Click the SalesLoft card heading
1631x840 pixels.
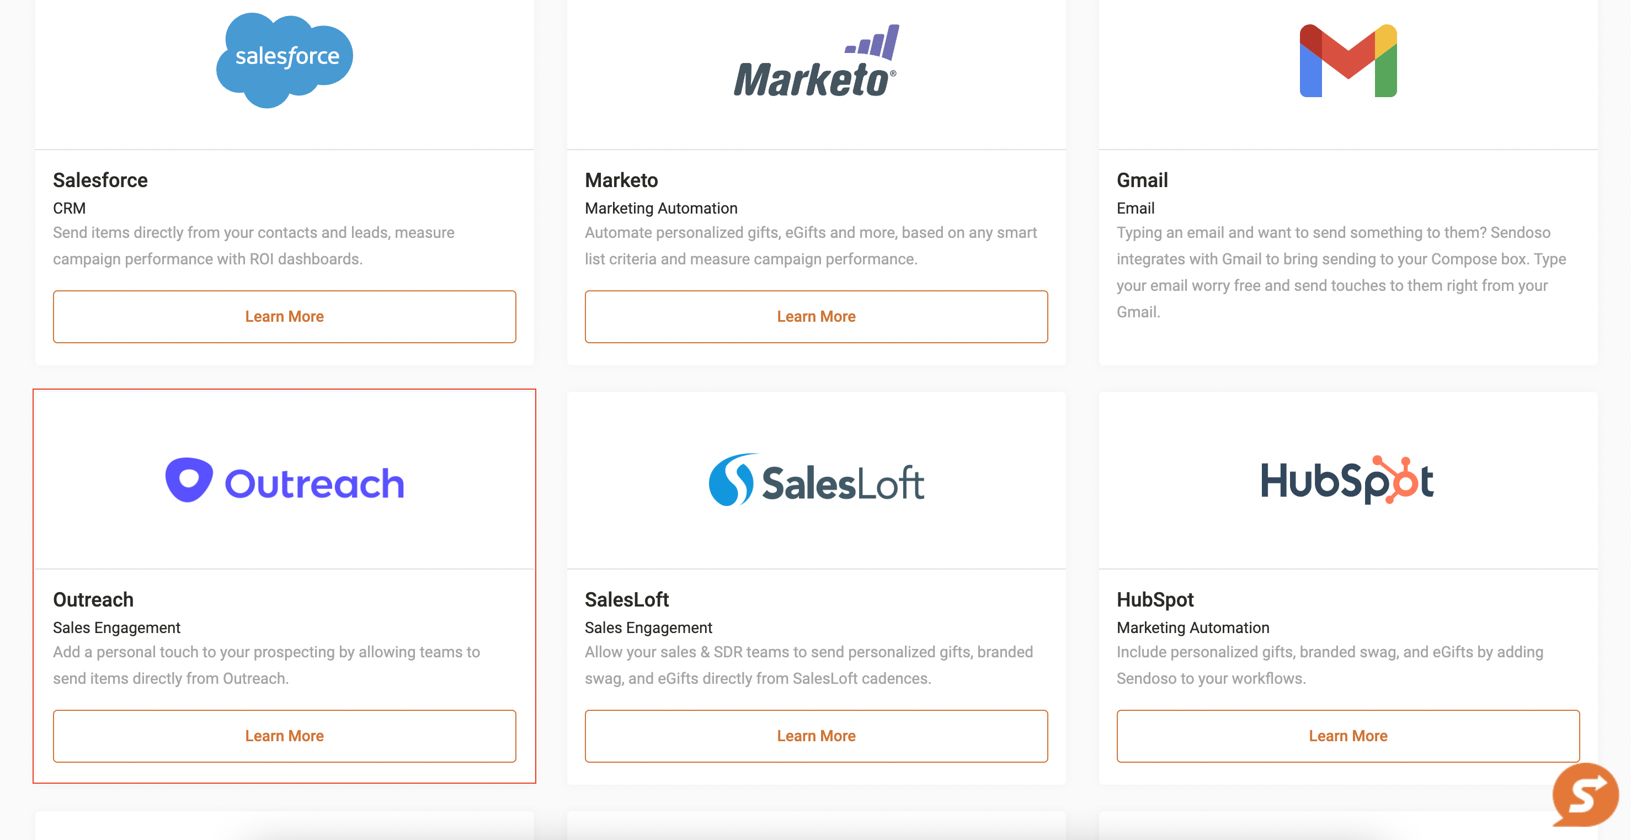(x=626, y=600)
